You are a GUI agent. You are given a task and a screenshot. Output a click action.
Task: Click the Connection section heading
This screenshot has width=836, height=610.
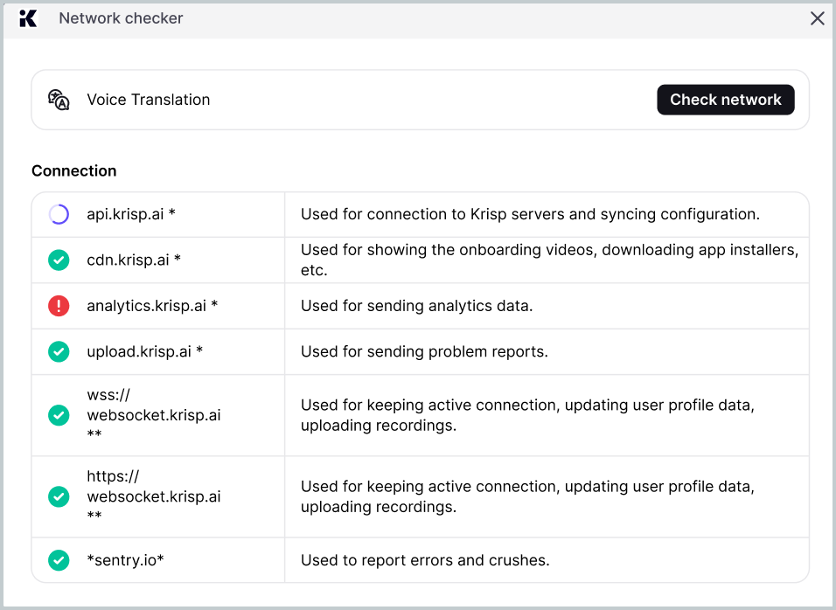[74, 171]
